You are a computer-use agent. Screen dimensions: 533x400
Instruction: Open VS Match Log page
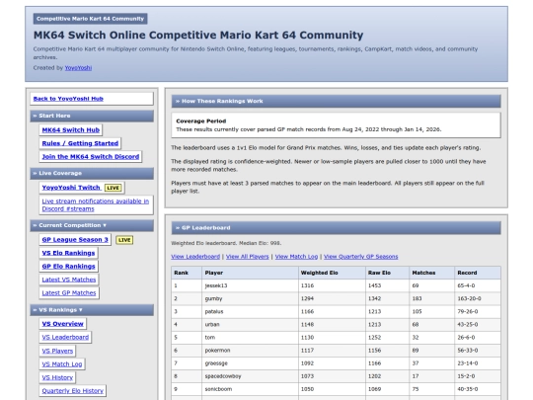62,363
